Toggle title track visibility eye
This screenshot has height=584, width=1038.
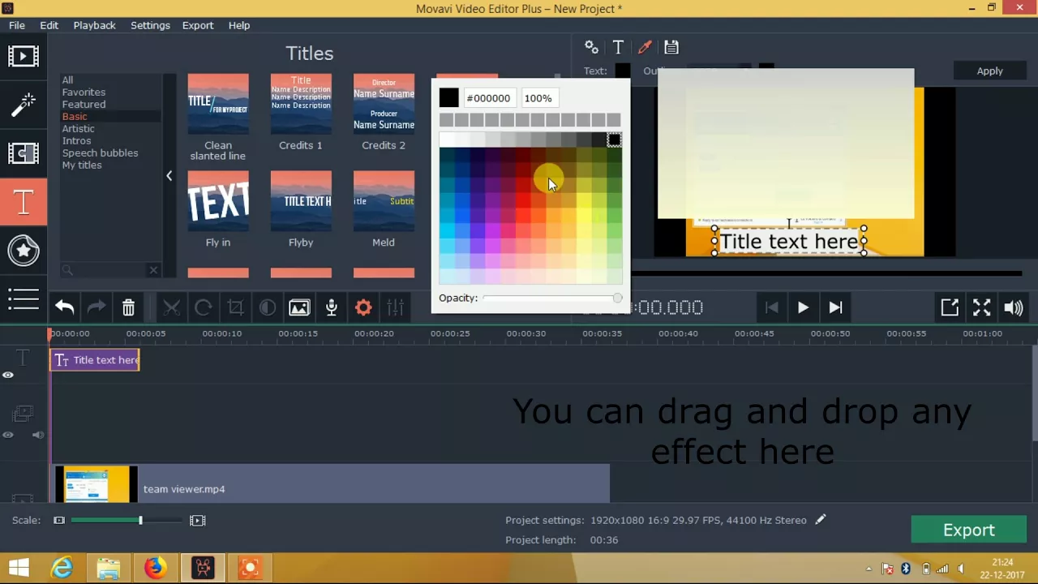(x=8, y=375)
